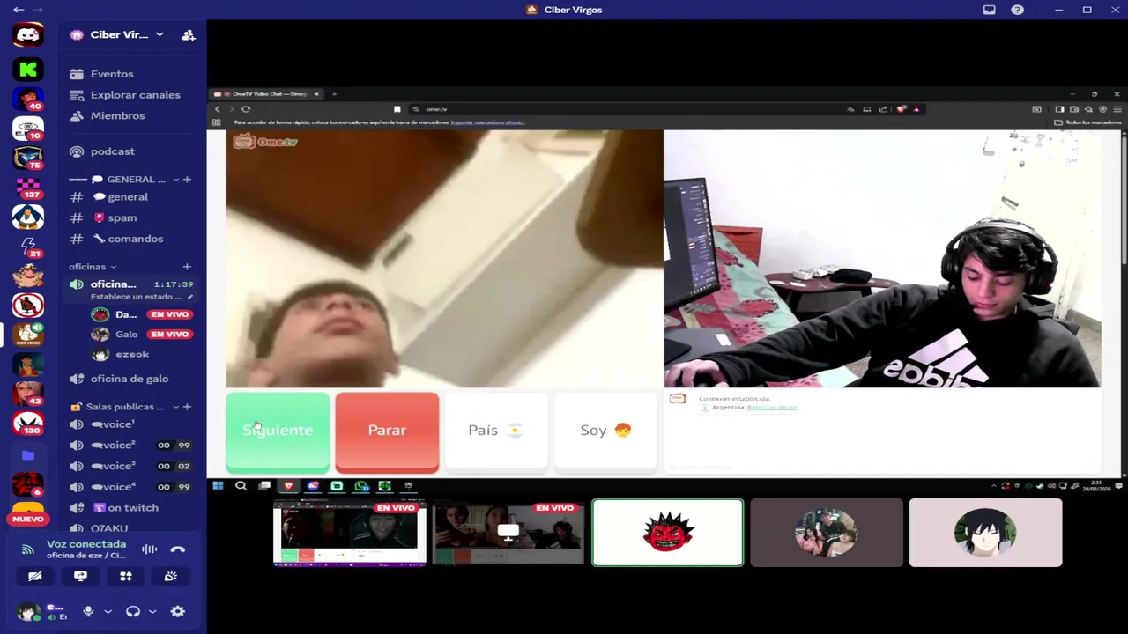Select first EN VIVO stream thumbnail
This screenshot has height=634, width=1128.
350,533
